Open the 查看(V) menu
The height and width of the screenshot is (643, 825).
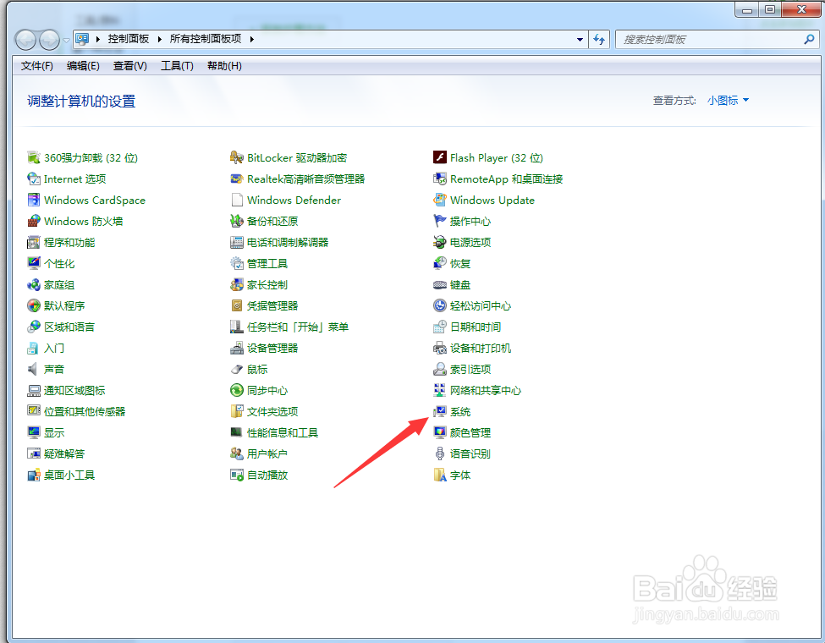click(x=130, y=66)
